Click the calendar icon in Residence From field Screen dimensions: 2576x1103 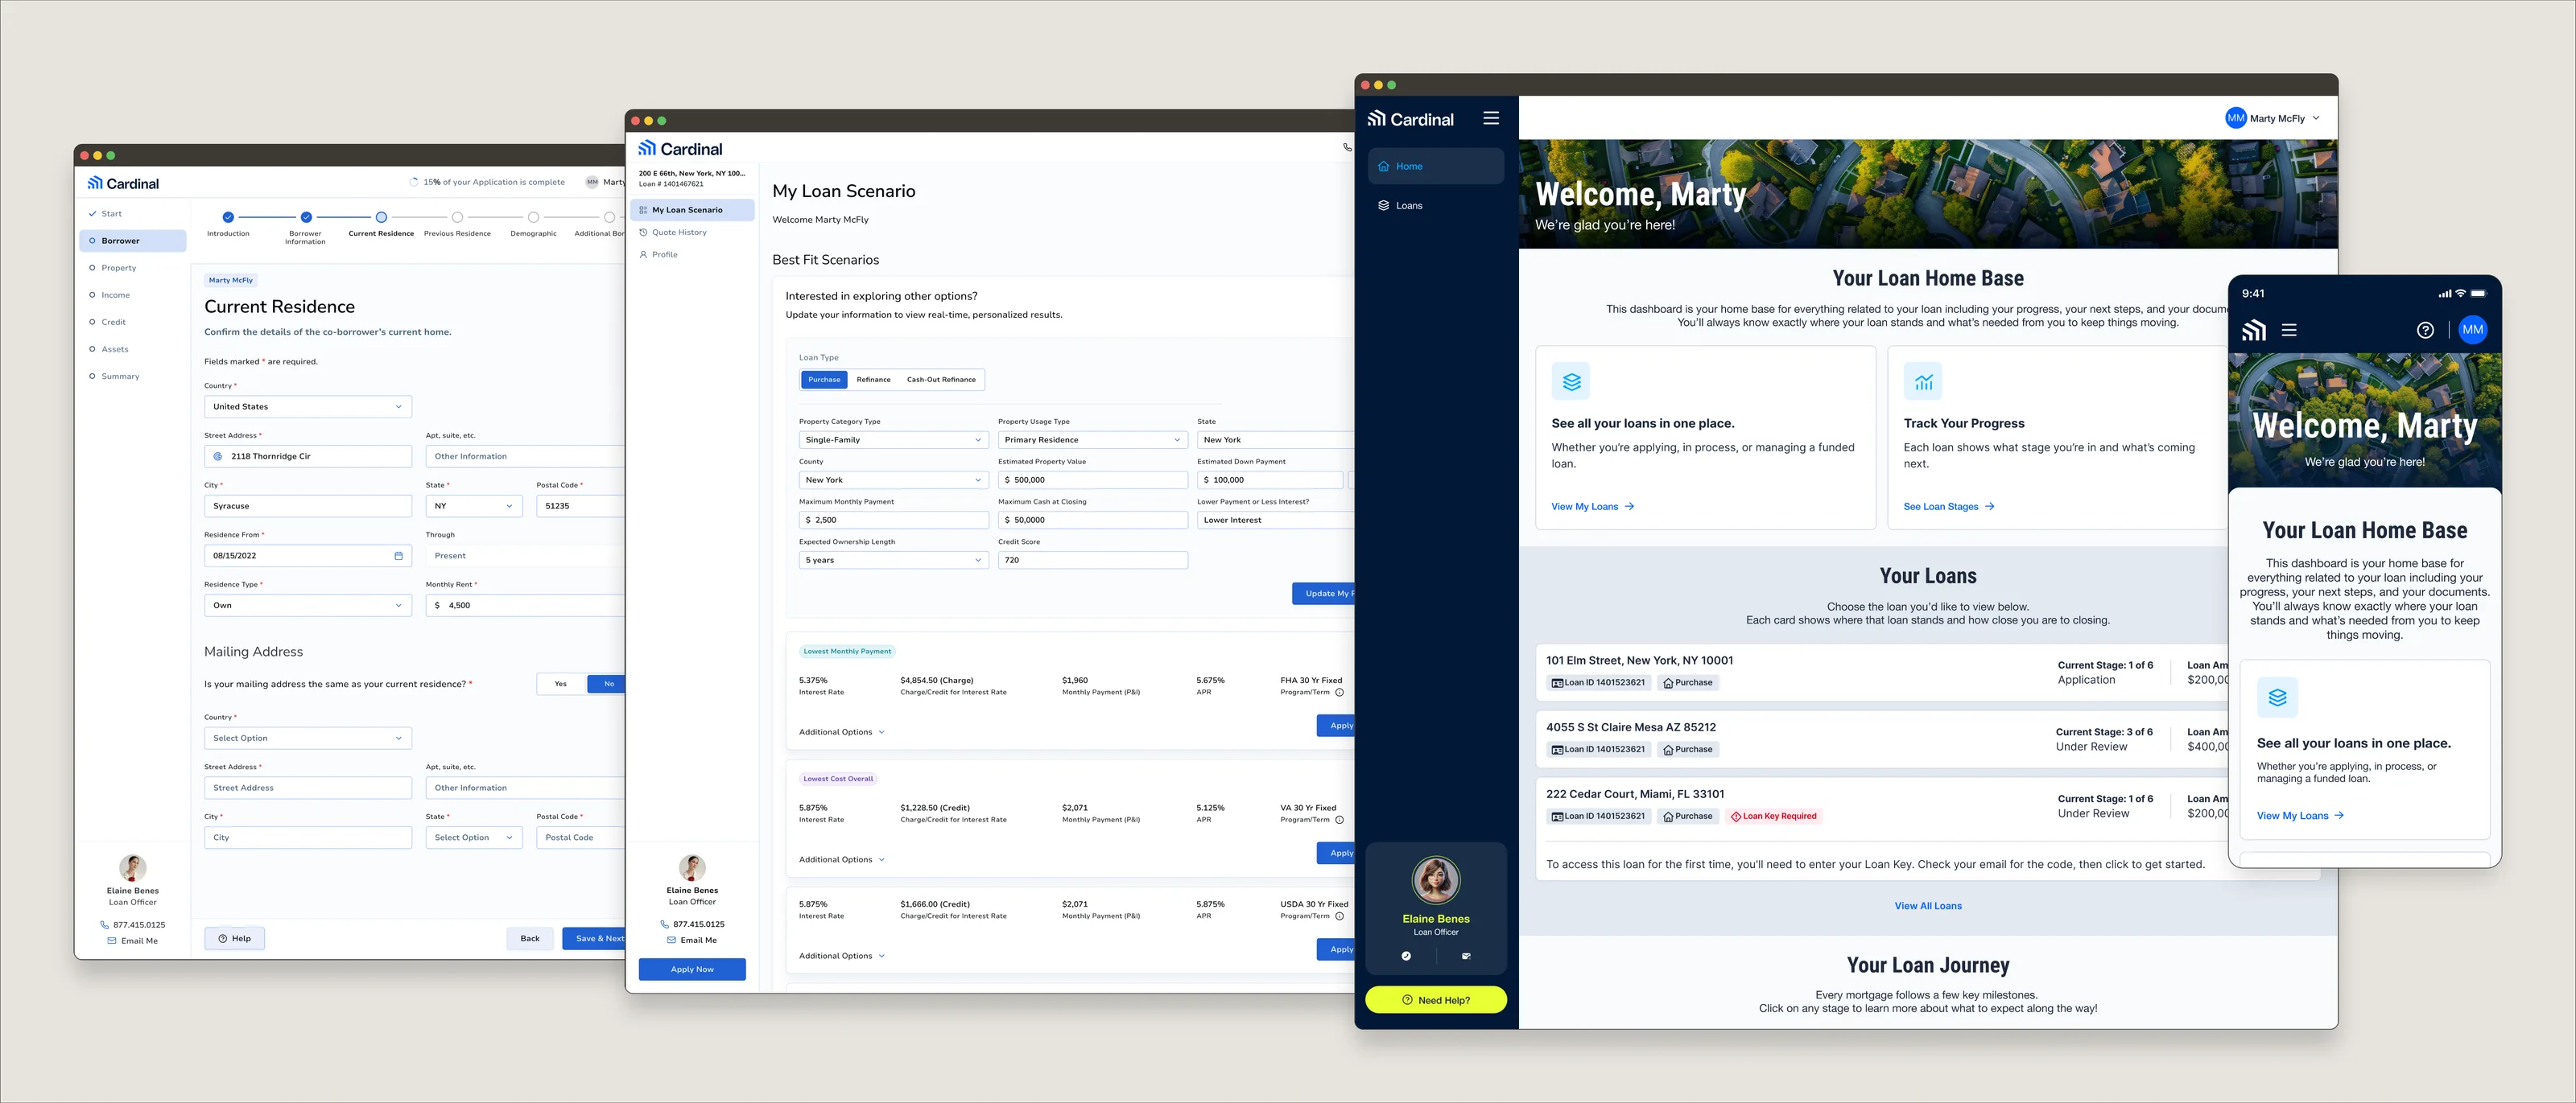[x=398, y=555]
